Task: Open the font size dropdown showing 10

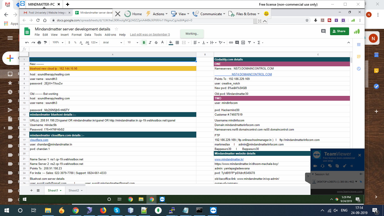Action: (x=133, y=42)
